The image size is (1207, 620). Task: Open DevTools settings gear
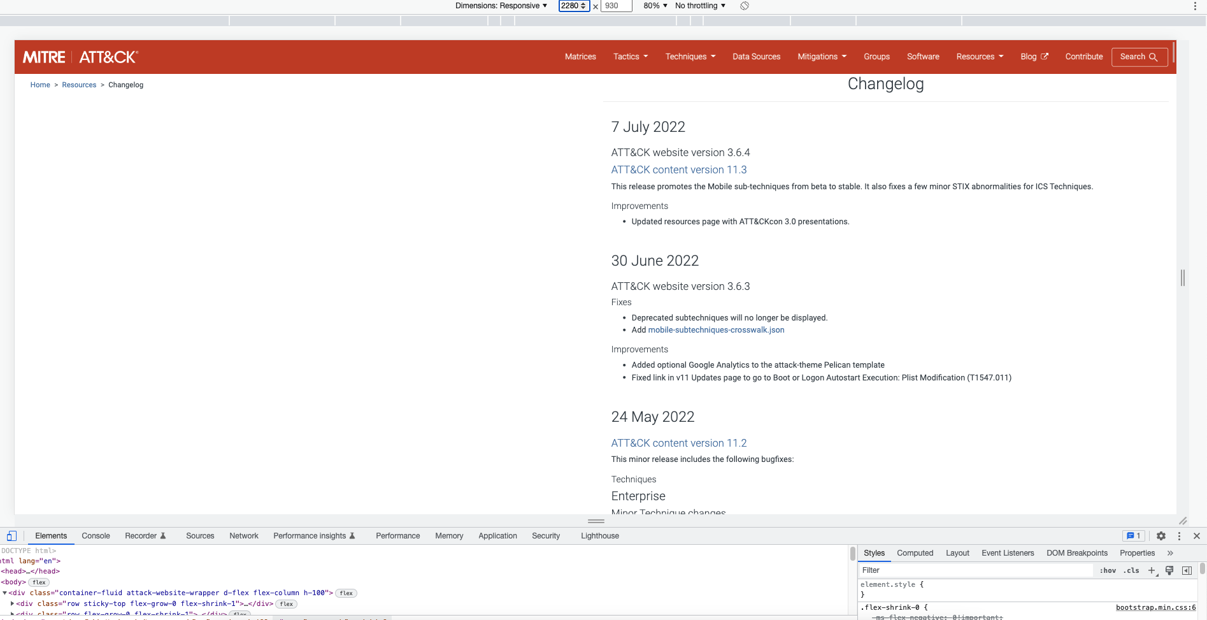pos(1161,536)
